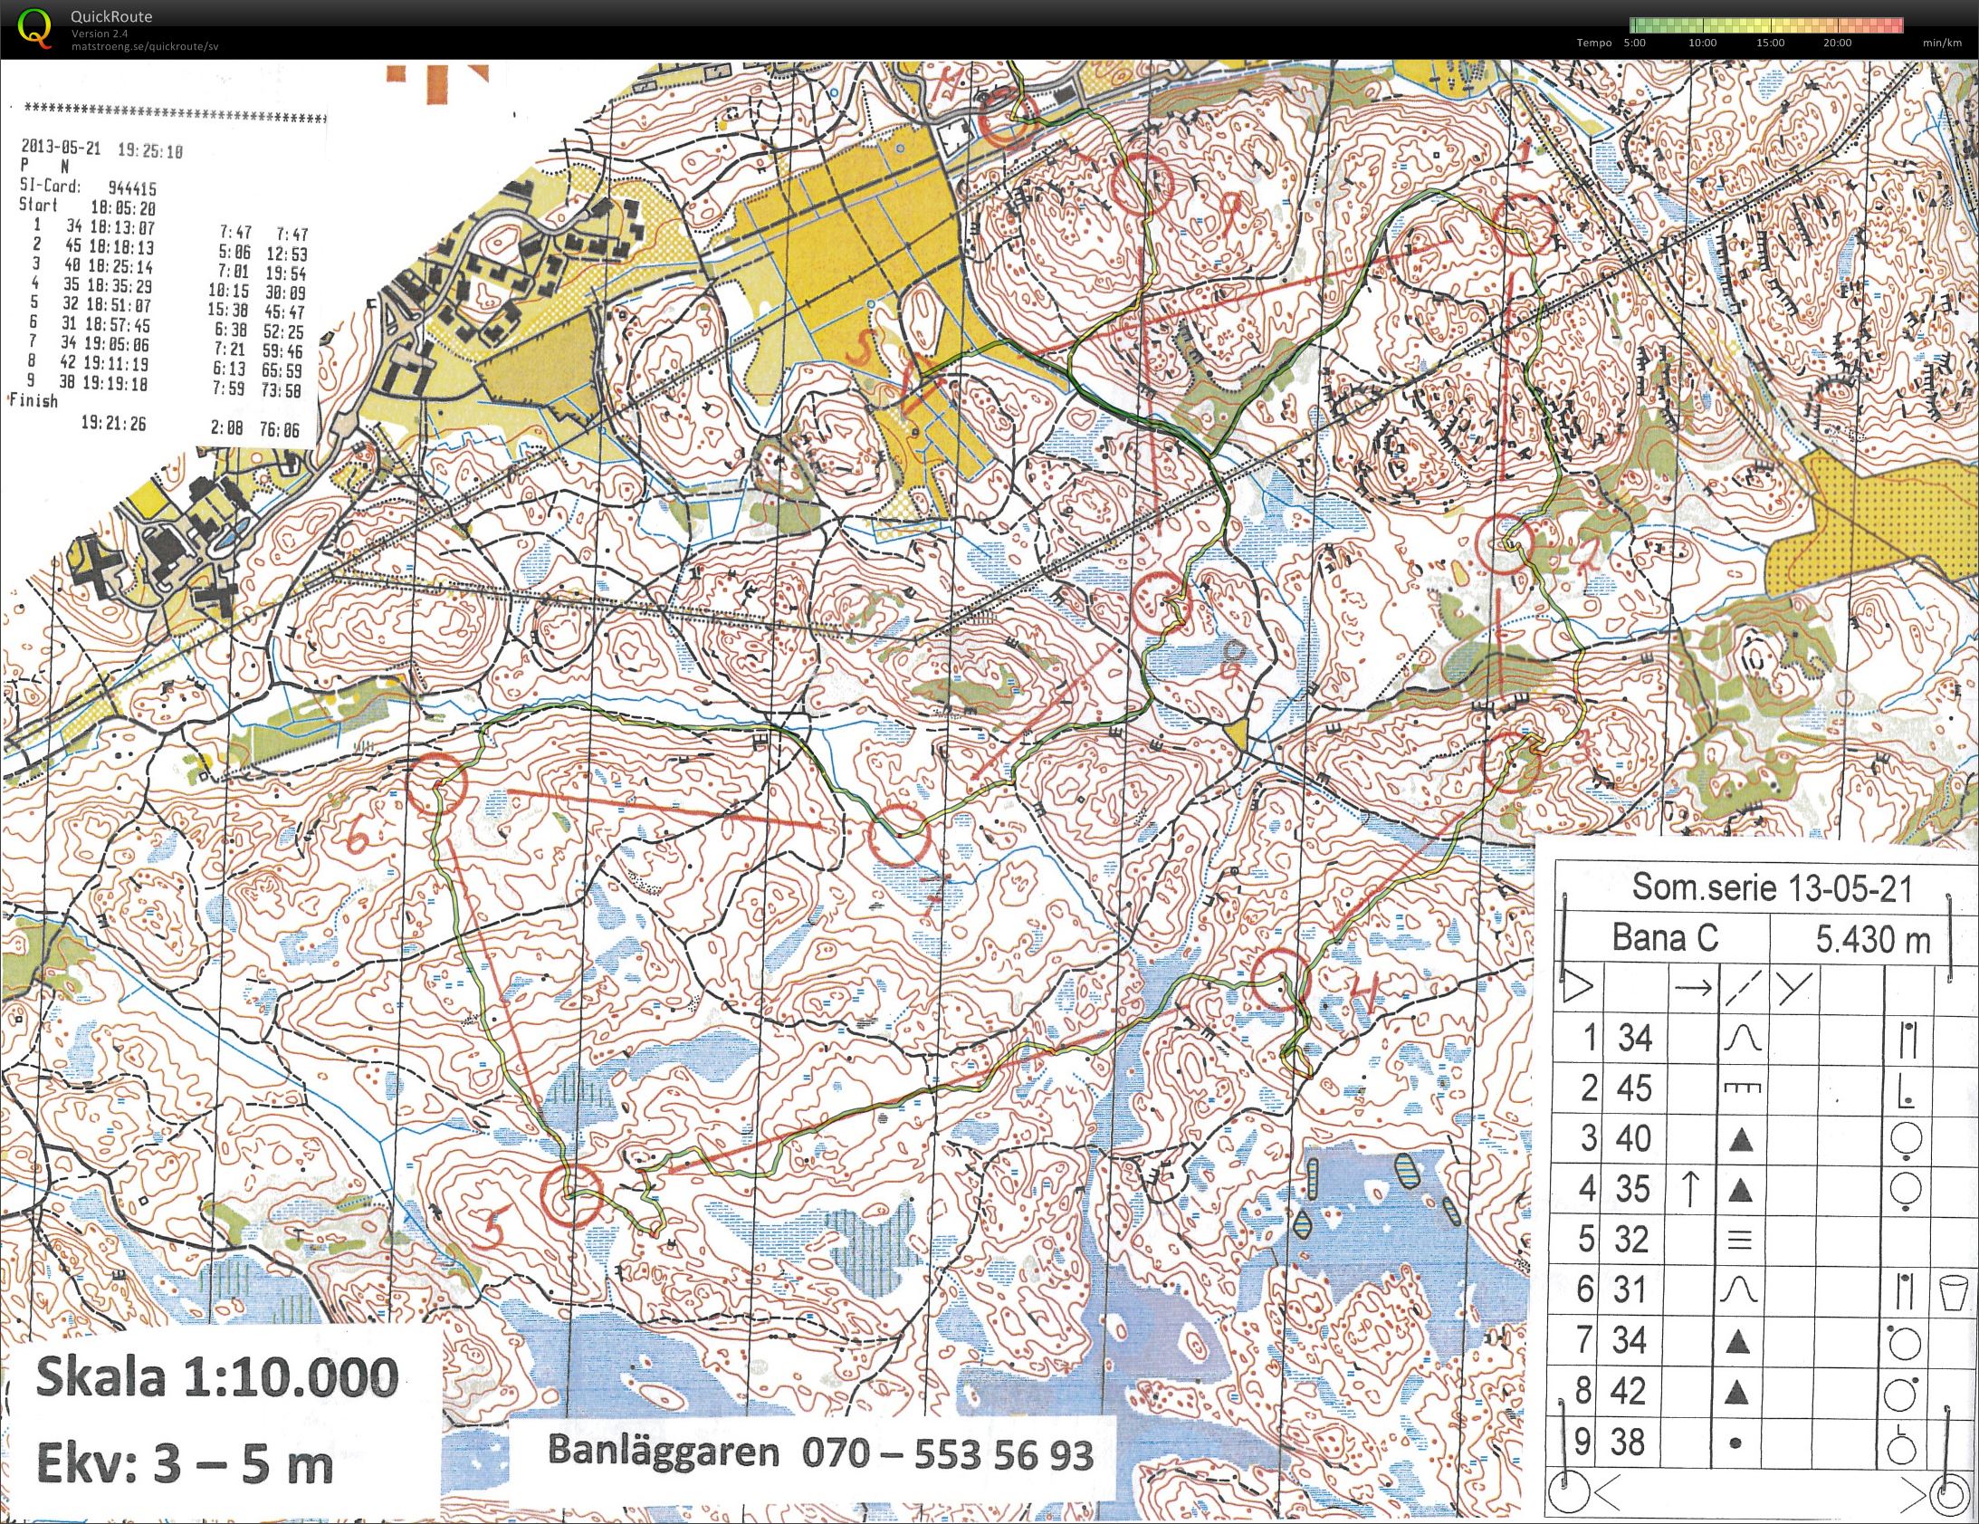The image size is (1979, 1524).
Task: Click the dot symbol in description row 9
Action: 1735,1443
